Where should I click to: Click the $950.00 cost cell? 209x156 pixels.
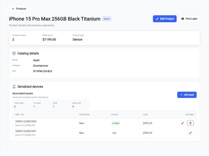[x=148, y=123]
